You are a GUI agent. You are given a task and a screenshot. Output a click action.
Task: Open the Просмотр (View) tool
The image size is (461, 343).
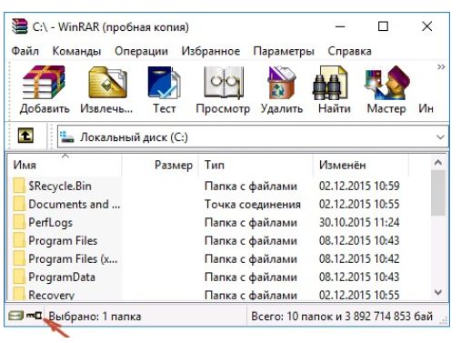pos(224,82)
